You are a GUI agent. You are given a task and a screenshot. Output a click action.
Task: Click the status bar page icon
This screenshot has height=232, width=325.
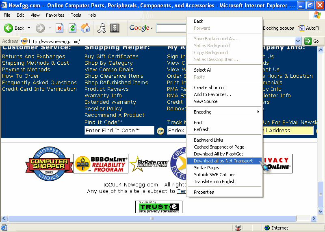[x=4, y=228]
